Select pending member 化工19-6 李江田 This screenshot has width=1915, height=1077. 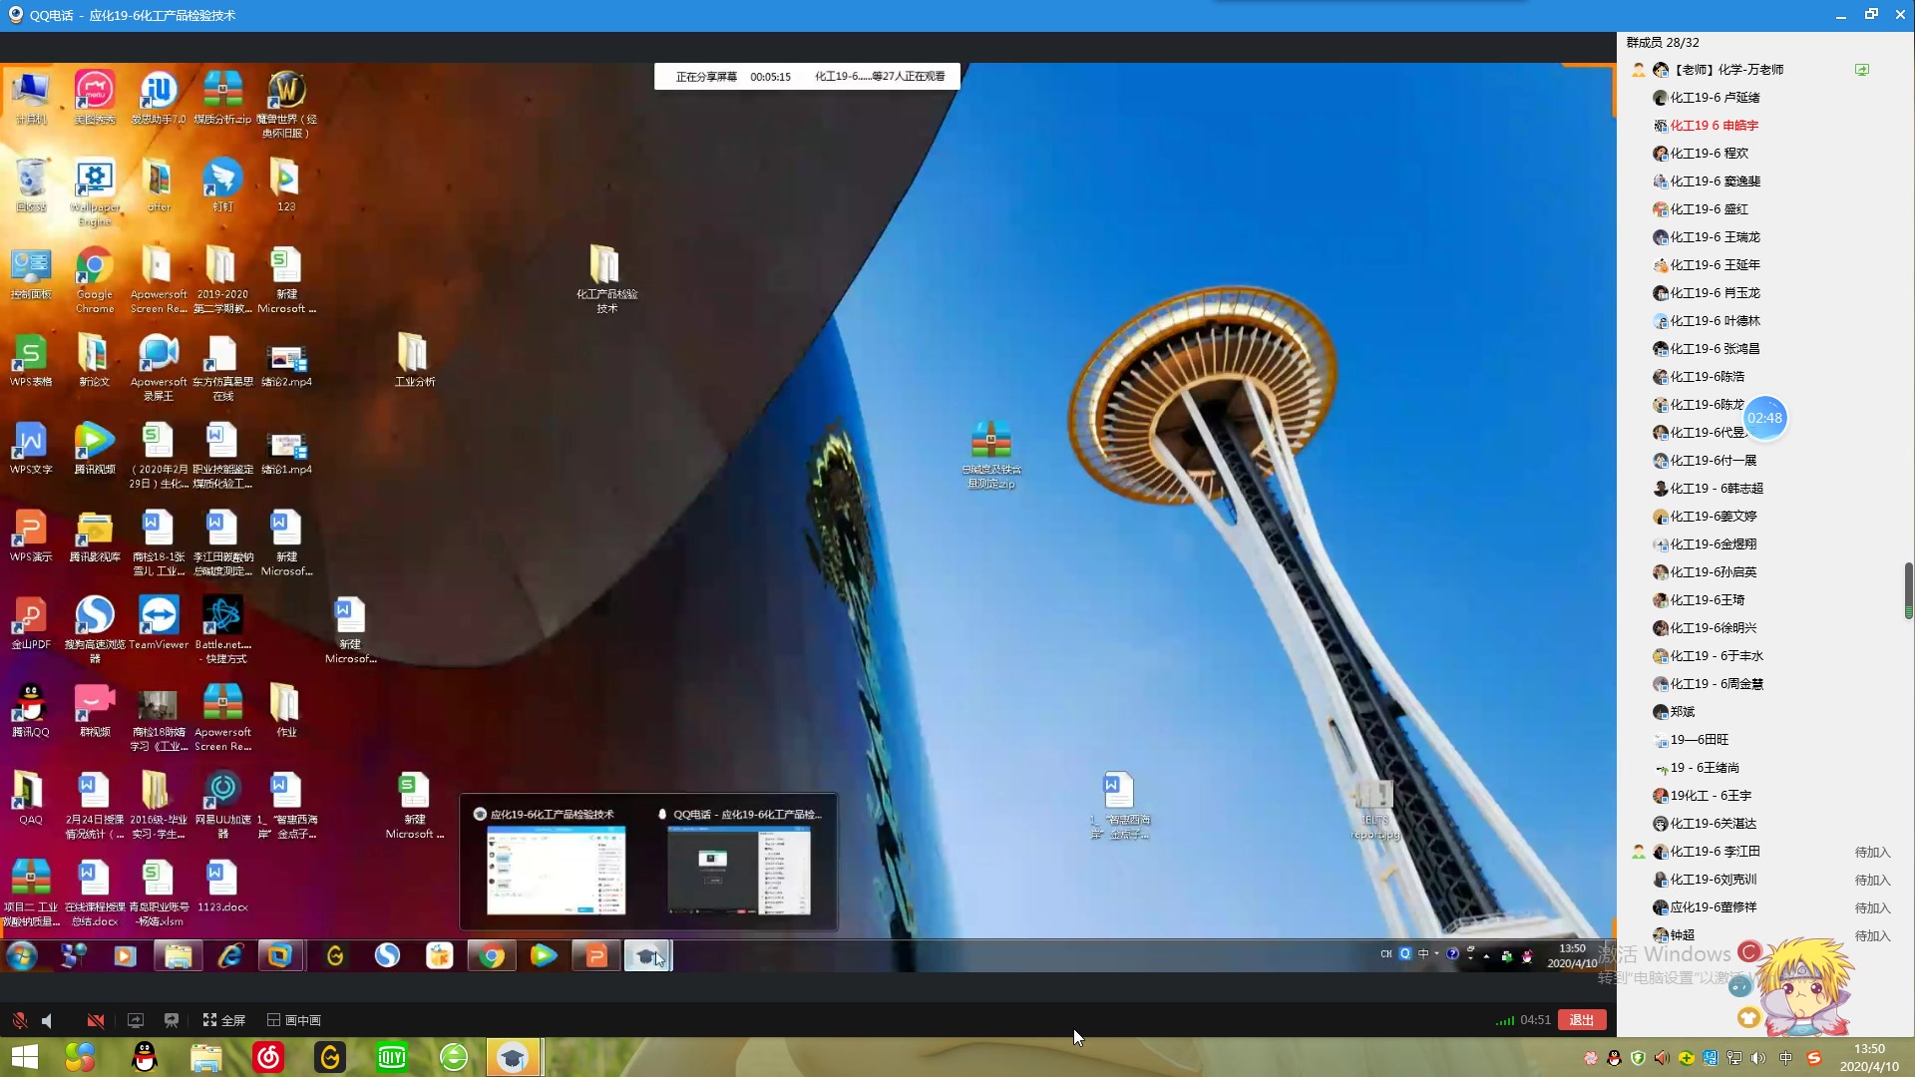click(x=1707, y=852)
